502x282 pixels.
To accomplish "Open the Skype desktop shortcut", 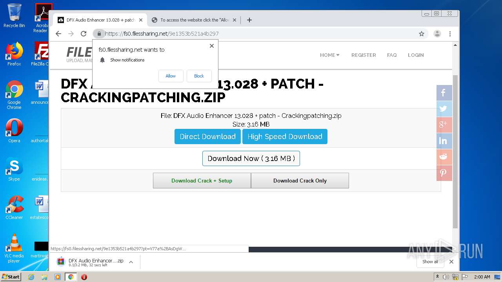I will 14,169.
